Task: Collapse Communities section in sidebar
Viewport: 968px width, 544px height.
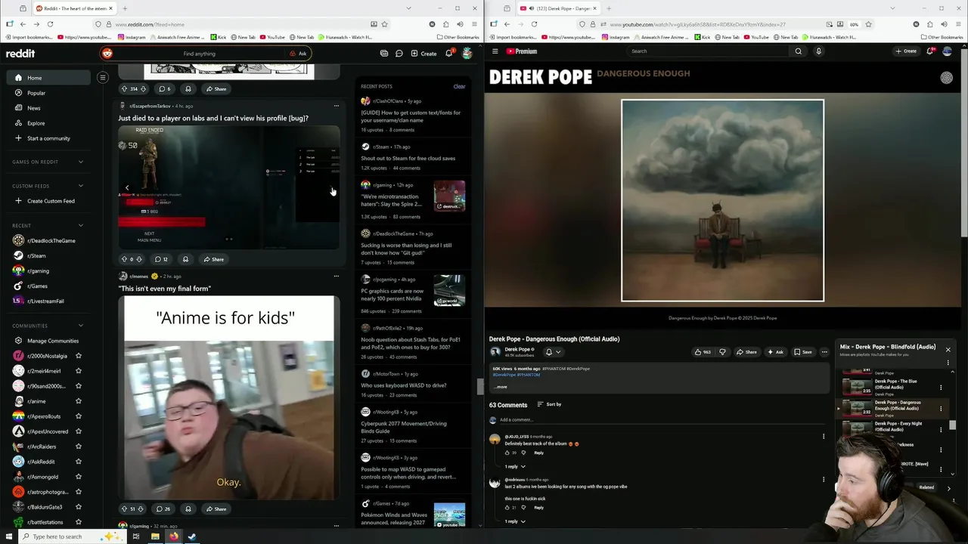Action: pos(81,326)
